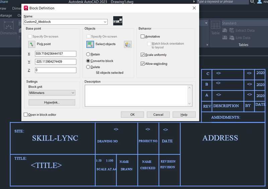Click the Y base point field

(56, 62)
